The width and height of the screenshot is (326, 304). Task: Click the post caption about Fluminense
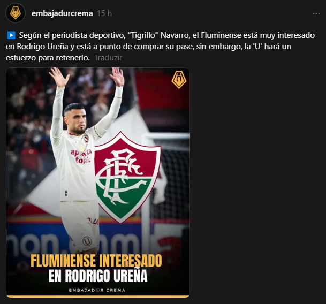point(160,47)
